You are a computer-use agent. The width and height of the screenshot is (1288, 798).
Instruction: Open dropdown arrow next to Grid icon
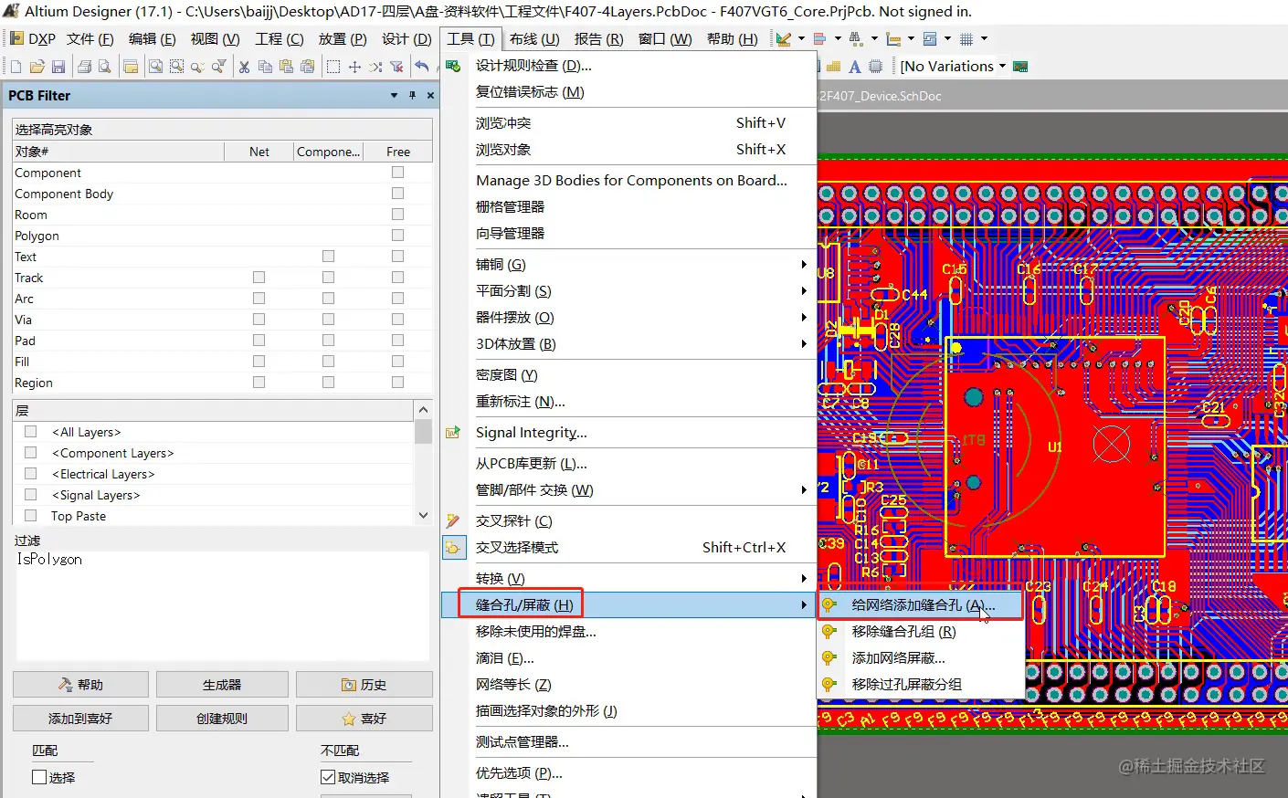pyautogui.click(x=984, y=39)
